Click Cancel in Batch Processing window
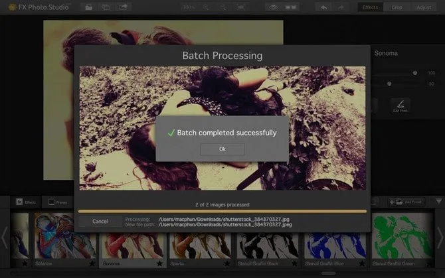This screenshot has width=445, height=278. (x=100, y=221)
